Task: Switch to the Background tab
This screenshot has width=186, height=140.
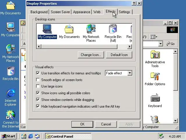Action: [x=39, y=12]
